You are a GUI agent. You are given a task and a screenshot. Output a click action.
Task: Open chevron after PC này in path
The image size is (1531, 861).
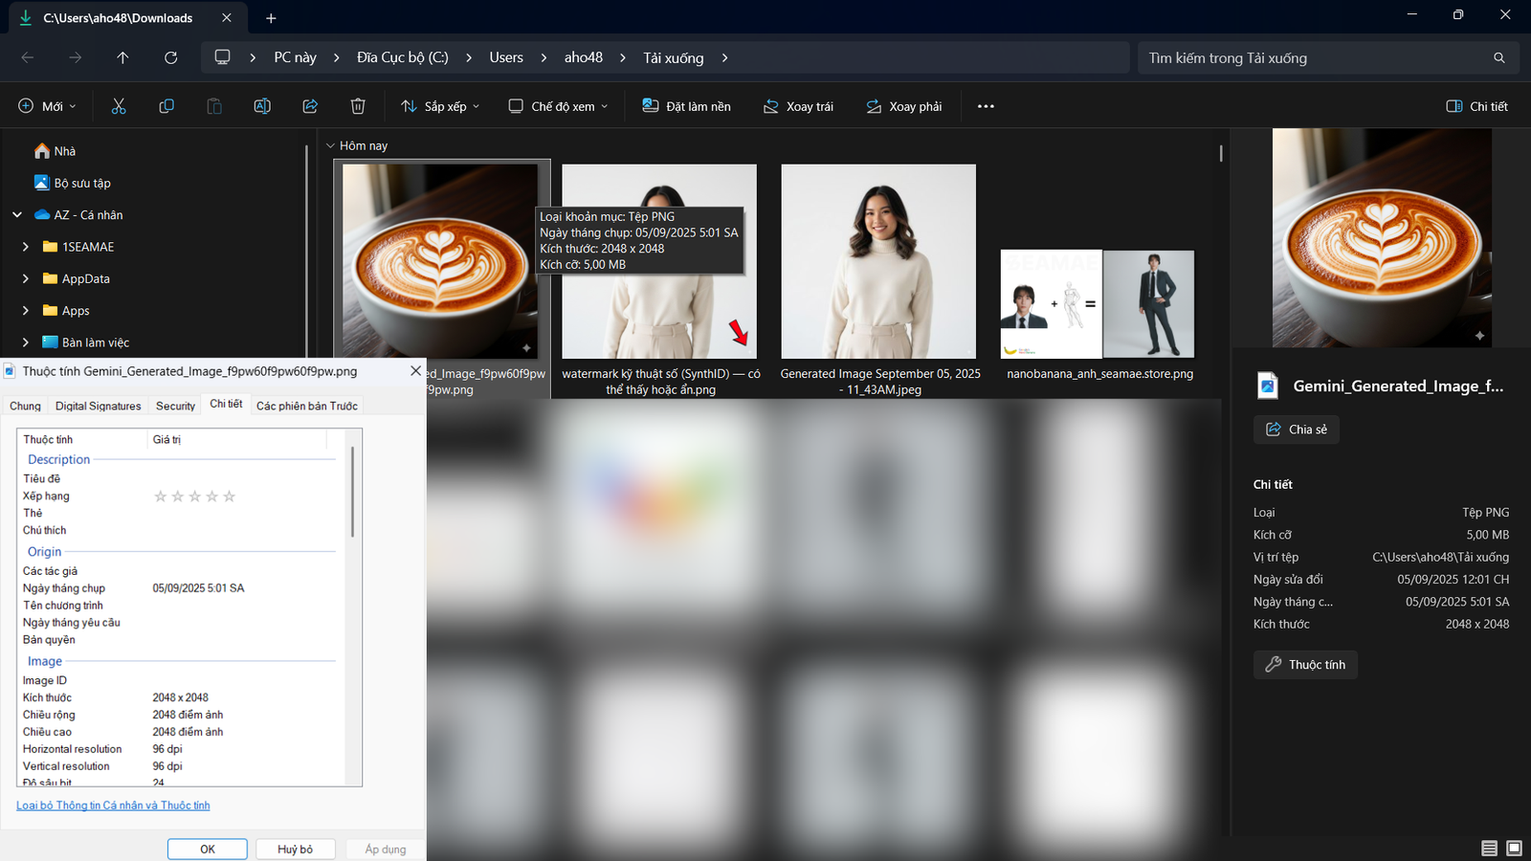click(337, 57)
